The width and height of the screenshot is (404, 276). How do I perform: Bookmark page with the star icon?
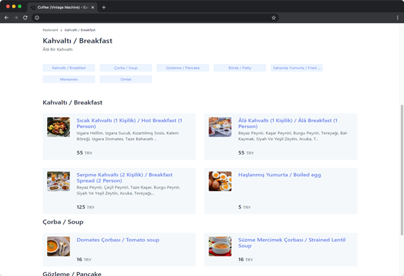pyautogui.click(x=273, y=18)
